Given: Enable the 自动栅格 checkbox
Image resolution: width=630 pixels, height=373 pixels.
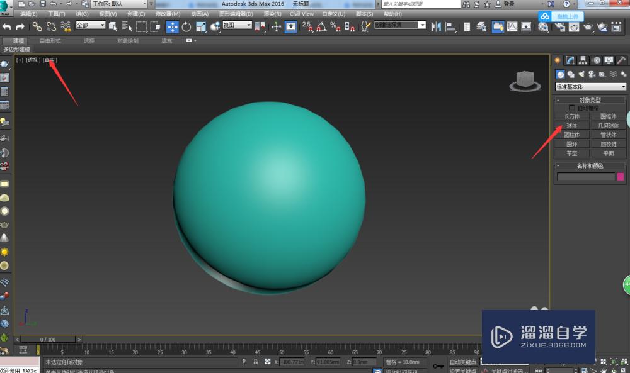Looking at the screenshot, I should (x=572, y=108).
